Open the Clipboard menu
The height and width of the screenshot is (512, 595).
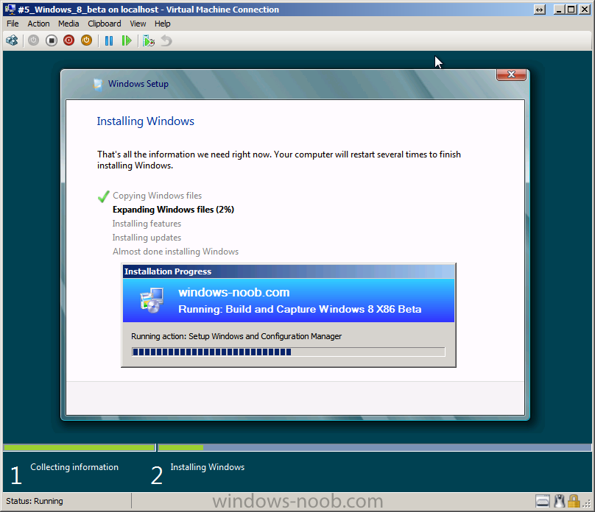point(105,24)
